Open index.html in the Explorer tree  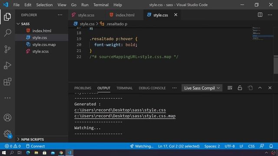point(42,31)
